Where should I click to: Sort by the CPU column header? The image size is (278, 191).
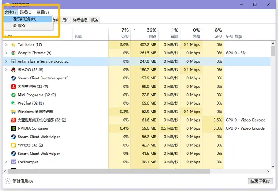tap(119, 33)
